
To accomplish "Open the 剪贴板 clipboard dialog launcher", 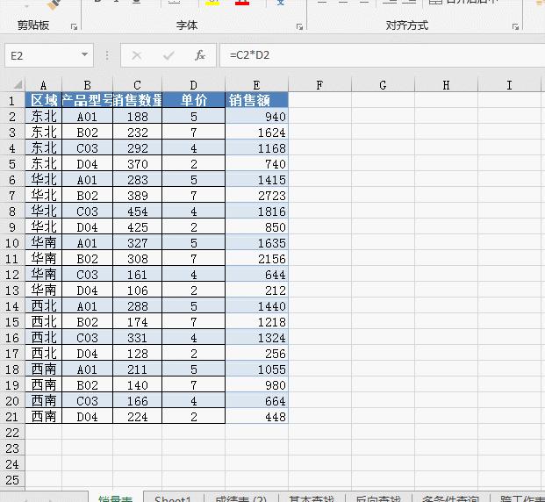I will tap(74, 27).
